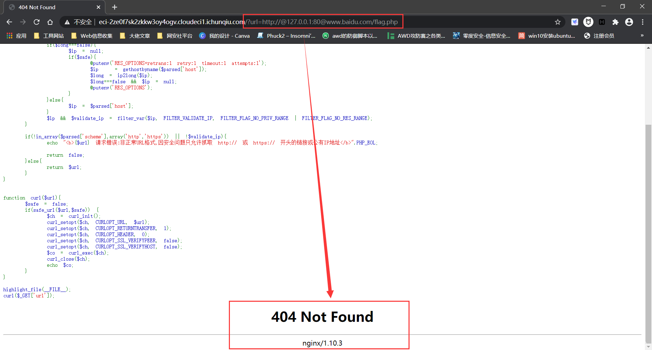Open the Extensions puzzle icon
This screenshot has width=652, height=350.
[615, 22]
